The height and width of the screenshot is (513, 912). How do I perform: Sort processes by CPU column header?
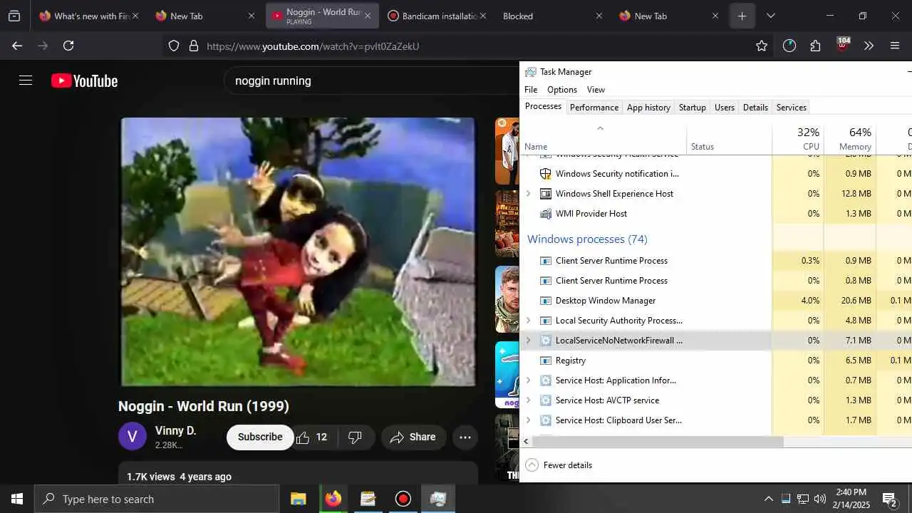point(798,139)
